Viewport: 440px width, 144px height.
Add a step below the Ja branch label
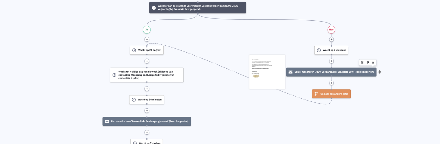tap(147, 39)
